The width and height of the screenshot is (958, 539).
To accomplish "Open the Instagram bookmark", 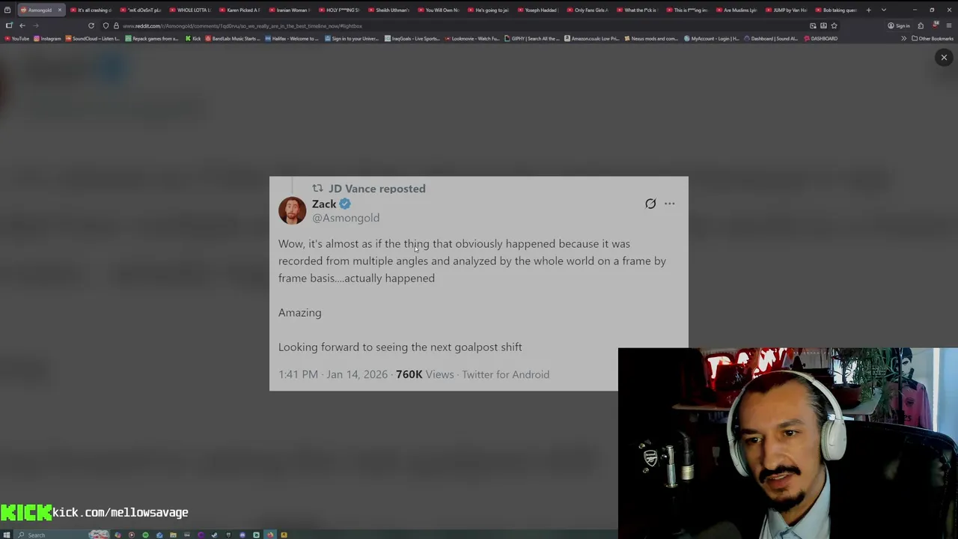I will click(x=47, y=38).
